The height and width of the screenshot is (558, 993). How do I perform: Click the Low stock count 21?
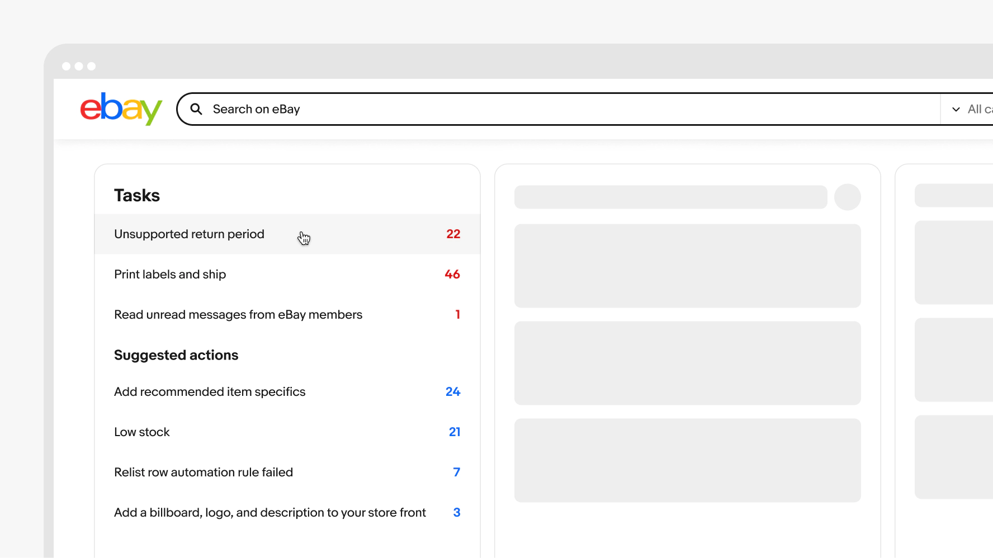click(455, 432)
